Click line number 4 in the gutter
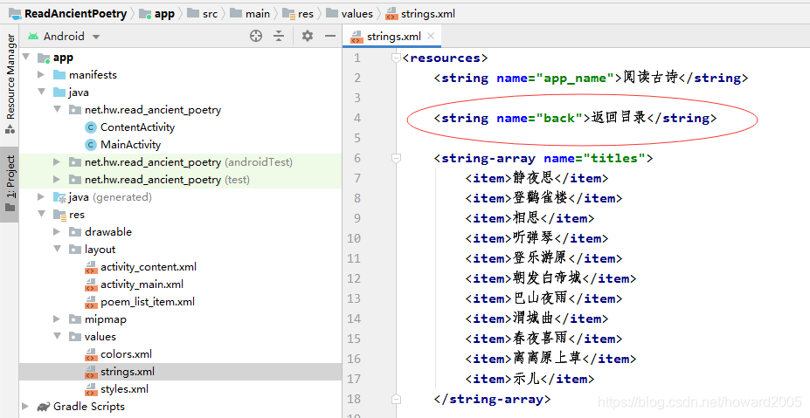The image size is (810, 418). [x=357, y=118]
